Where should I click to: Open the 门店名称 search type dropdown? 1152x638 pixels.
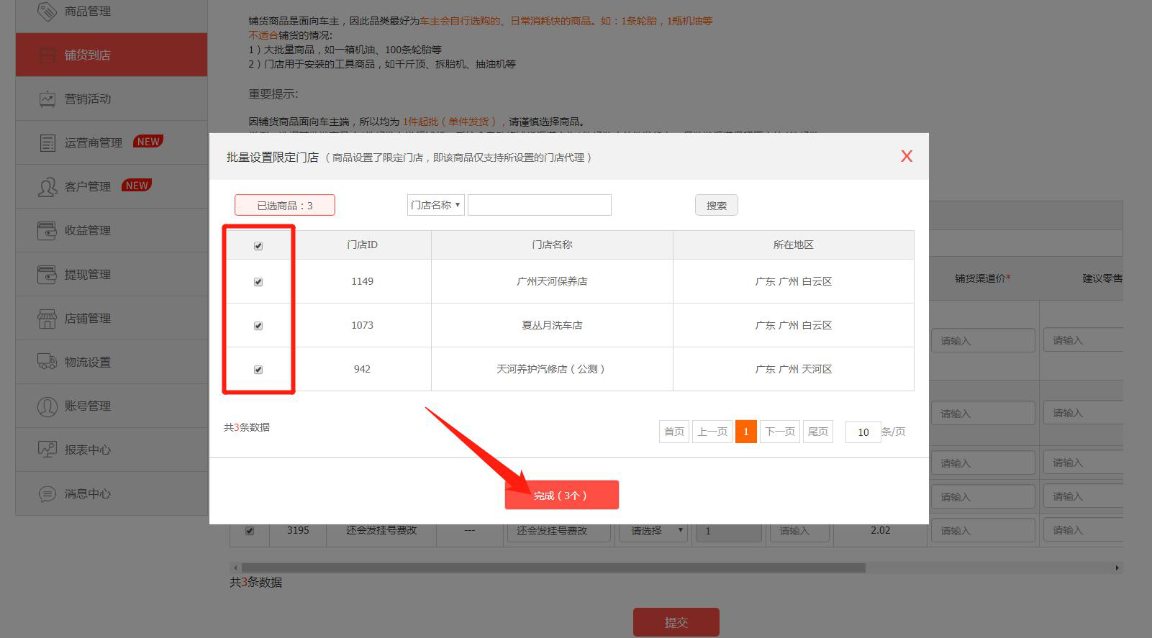pyautogui.click(x=435, y=205)
